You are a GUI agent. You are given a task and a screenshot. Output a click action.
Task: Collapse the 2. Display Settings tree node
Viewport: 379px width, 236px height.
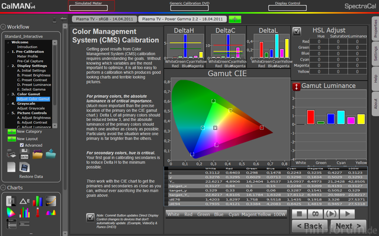8,66
